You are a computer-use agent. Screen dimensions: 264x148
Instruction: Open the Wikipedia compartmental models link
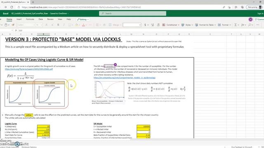[125, 78]
